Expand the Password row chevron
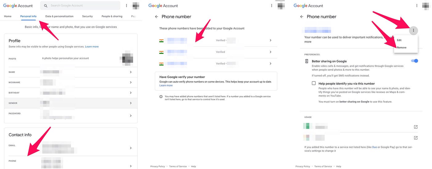The image size is (432, 169). click(x=131, y=116)
